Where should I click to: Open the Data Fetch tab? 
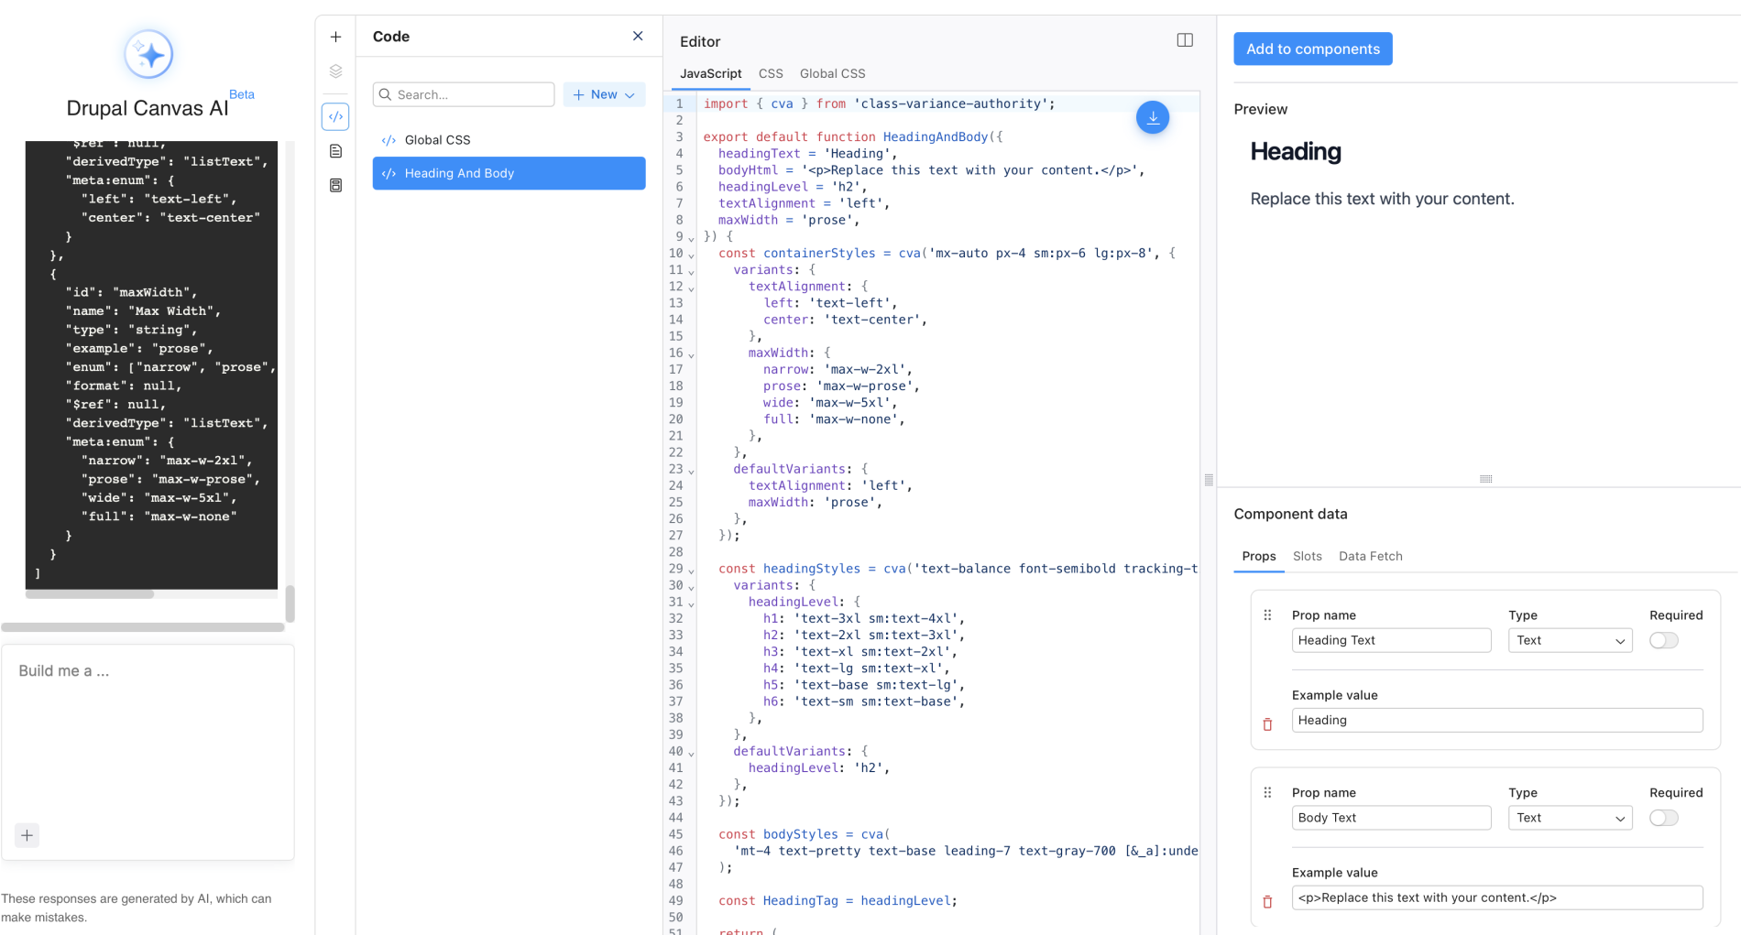click(1370, 556)
